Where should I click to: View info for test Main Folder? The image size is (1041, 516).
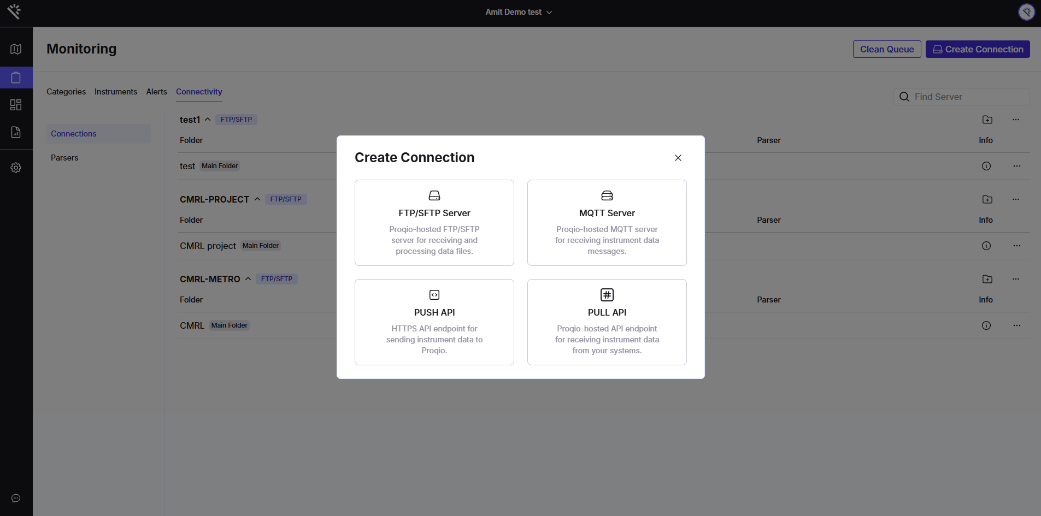(986, 166)
